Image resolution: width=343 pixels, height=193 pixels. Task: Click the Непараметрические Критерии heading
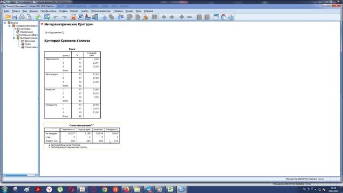click(69, 24)
